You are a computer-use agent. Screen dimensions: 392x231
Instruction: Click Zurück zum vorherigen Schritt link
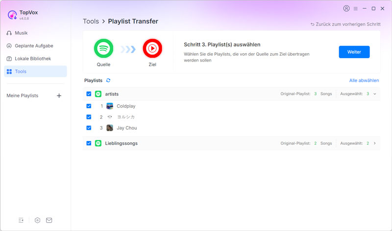[345, 24]
